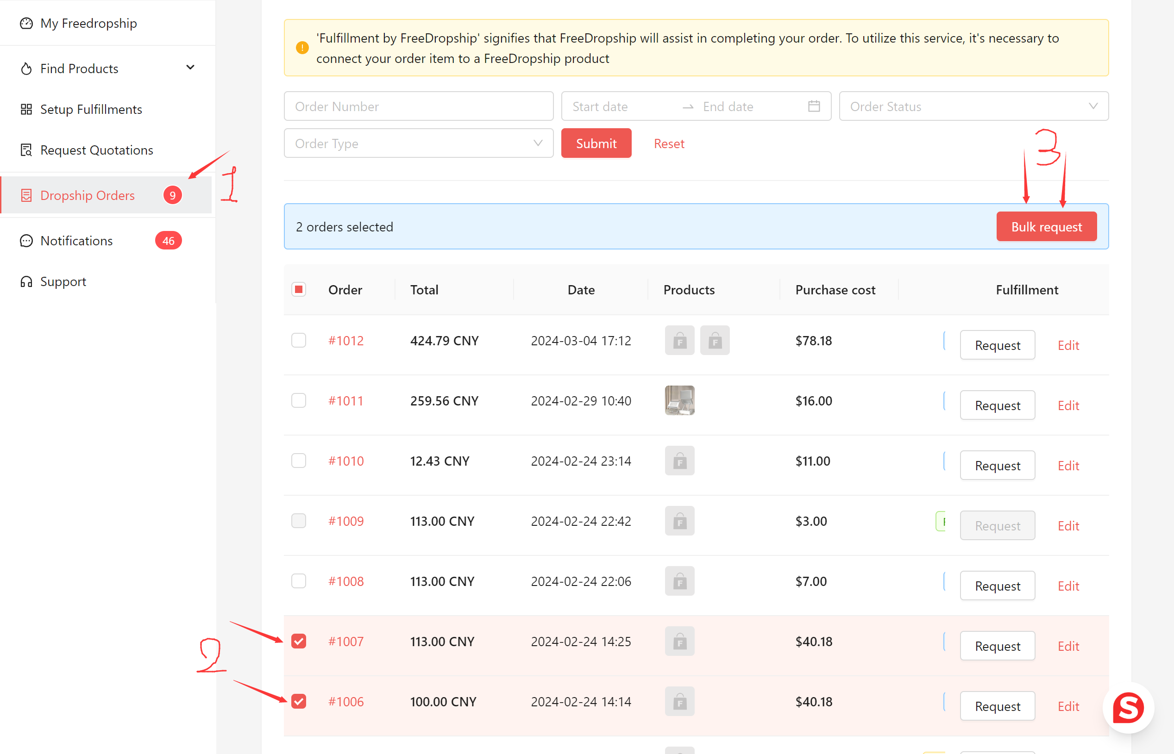Click second product placeholder of order #1012
This screenshot has width=1174, height=754.
tap(715, 340)
